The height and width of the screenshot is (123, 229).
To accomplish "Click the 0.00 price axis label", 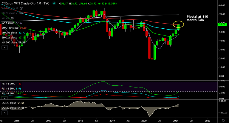I will click(222, 76).
